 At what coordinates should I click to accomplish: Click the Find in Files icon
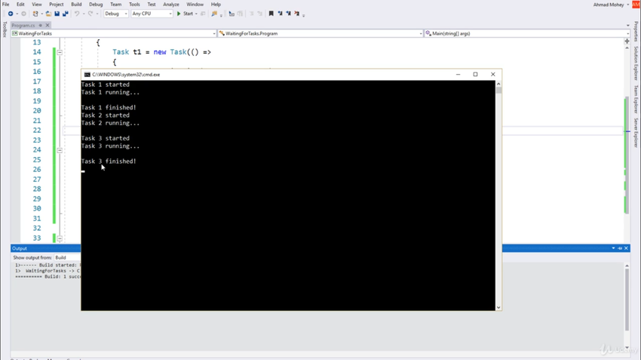(x=214, y=14)
